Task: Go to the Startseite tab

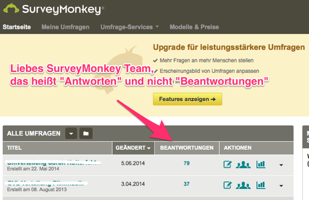Action: 17,27
